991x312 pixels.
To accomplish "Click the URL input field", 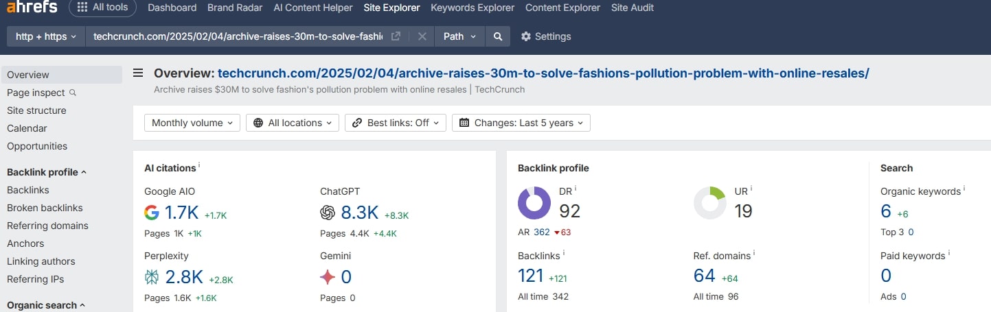I will (237, 36).
